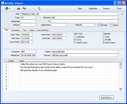
Task: Click row number 9 in grid
Action: [x=6, y=89]
